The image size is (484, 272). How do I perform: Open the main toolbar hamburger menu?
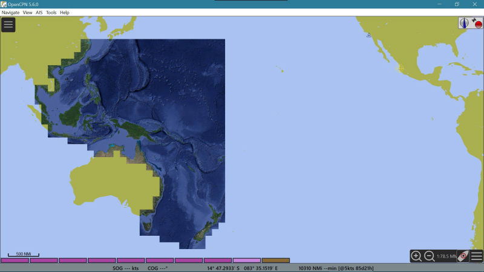point(8,25)
